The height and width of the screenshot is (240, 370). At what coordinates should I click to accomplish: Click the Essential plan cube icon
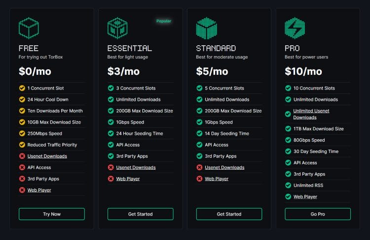pos(117,28)
